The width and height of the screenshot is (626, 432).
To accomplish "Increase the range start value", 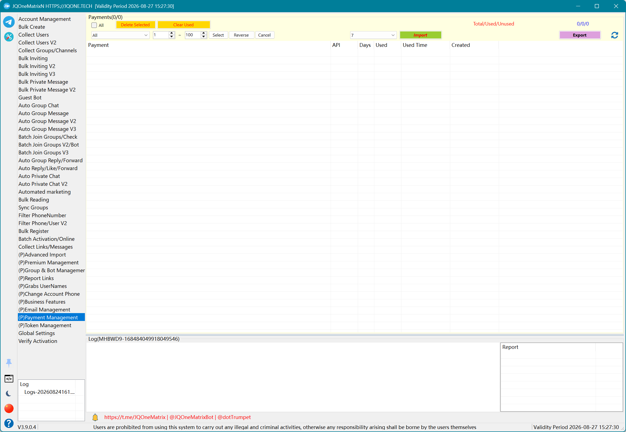I will [x=171, y=33].
